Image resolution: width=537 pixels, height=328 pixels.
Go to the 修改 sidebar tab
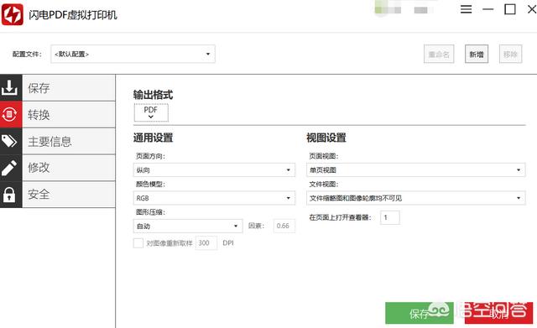click(69, 168)
